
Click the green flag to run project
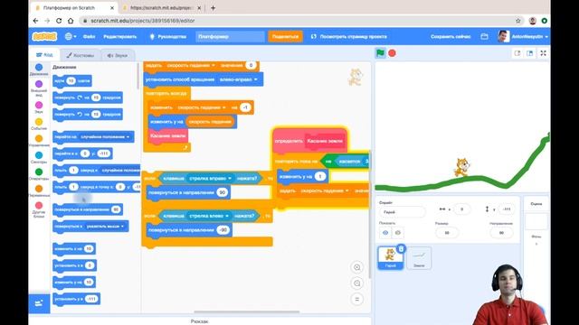point(380,53)
